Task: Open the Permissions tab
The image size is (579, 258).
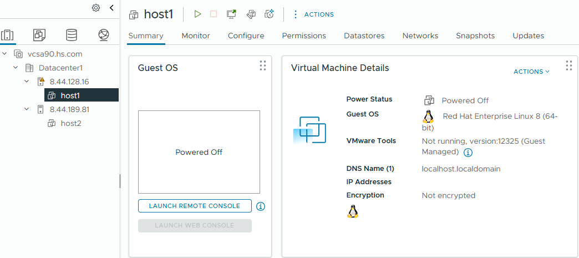Action: click(x=304, y=36)
